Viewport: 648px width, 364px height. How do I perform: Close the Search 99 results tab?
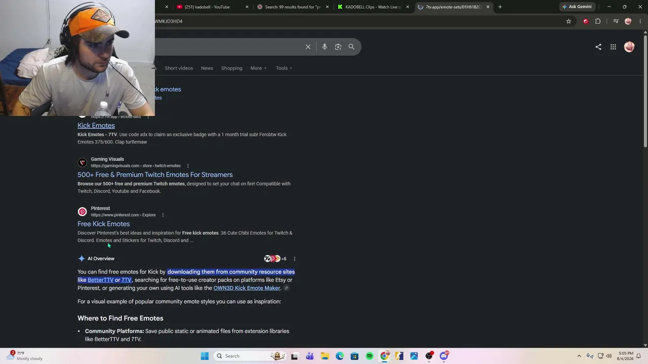[x=327, y=7]
